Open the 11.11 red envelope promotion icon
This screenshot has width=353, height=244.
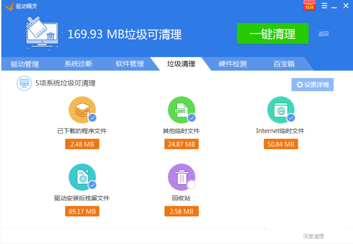309,6
